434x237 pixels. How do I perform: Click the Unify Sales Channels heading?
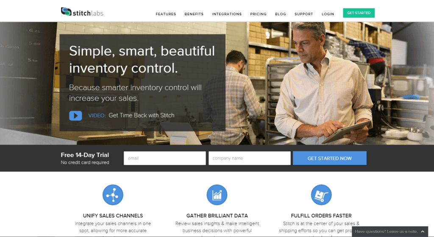click(113, 216)
